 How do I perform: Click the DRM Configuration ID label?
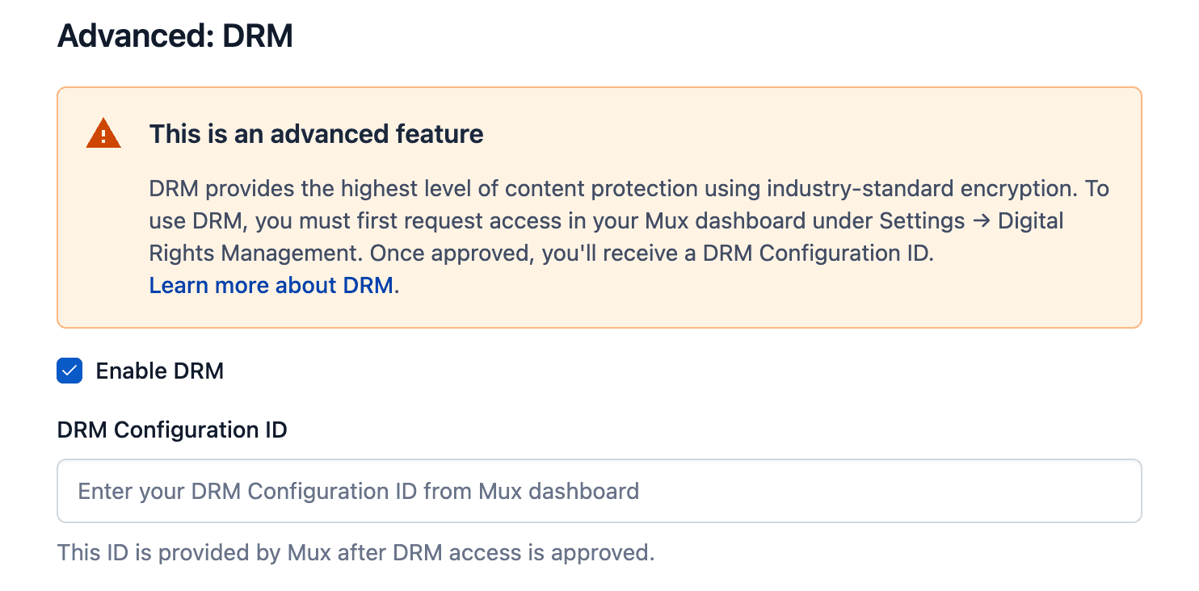point(172,430)
